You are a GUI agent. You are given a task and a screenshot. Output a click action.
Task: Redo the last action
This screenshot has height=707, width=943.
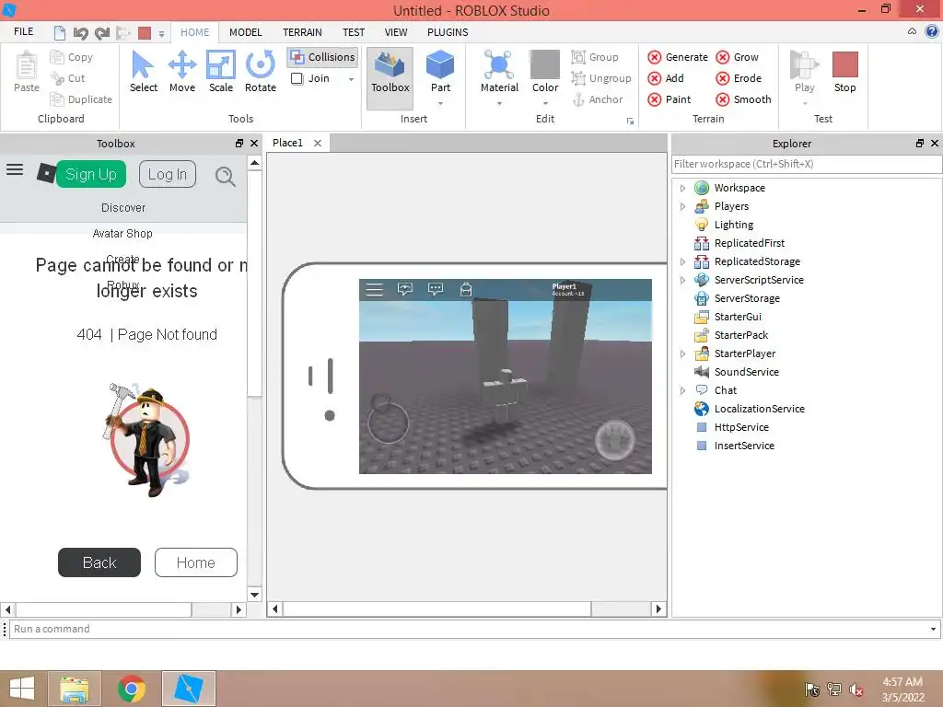pos(101,32)
